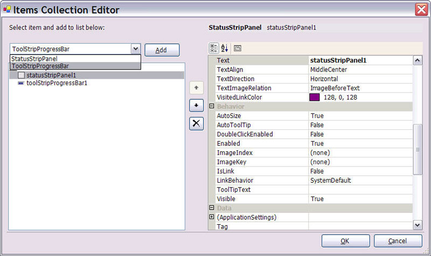
Task: Click the property grid scroll up arrow
Action: [417, 60]
